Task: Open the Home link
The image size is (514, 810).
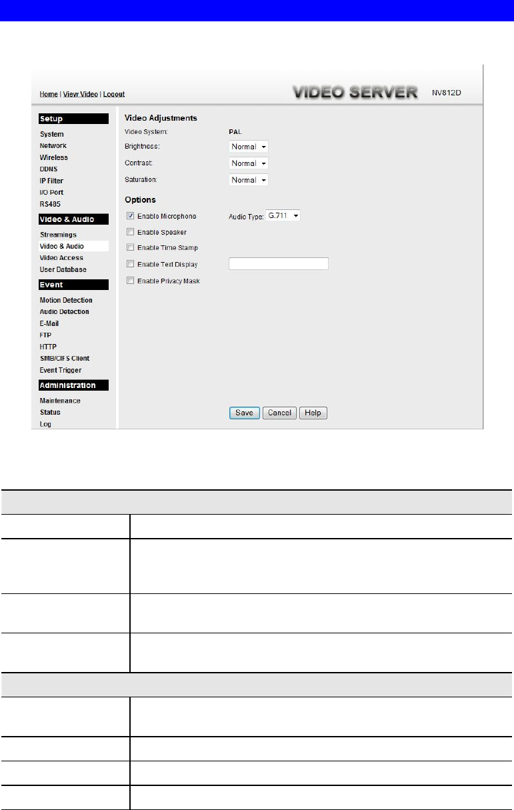Action: [48, 94]
